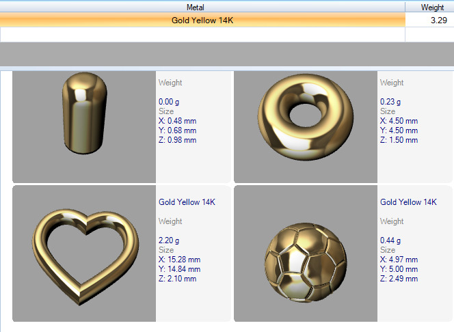
Task: Select the gold soccer ball thumbnail
Action: coord(306,253)
